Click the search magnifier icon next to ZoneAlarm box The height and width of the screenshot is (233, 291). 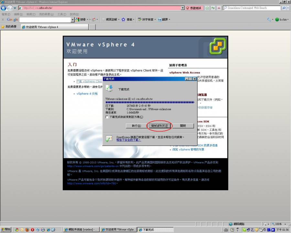[x=284, y=8]
